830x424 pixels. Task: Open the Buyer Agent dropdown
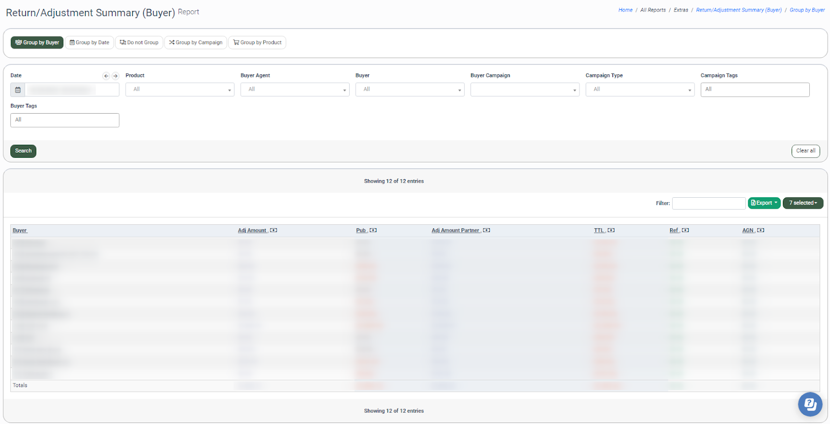[295, 90]
